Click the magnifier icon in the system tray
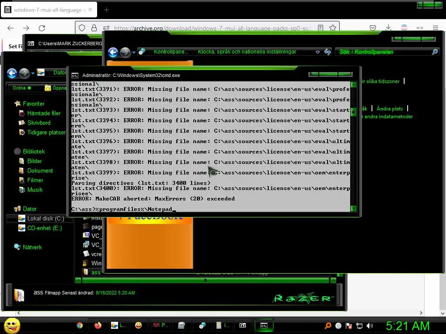This screenshot has width=446, height=334. [328, 326]
